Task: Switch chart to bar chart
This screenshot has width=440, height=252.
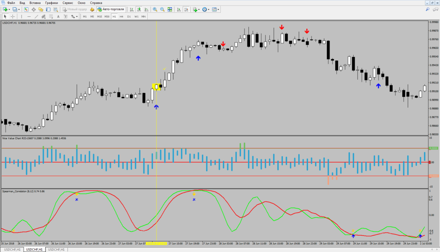Action: click(x=131, y=9)
